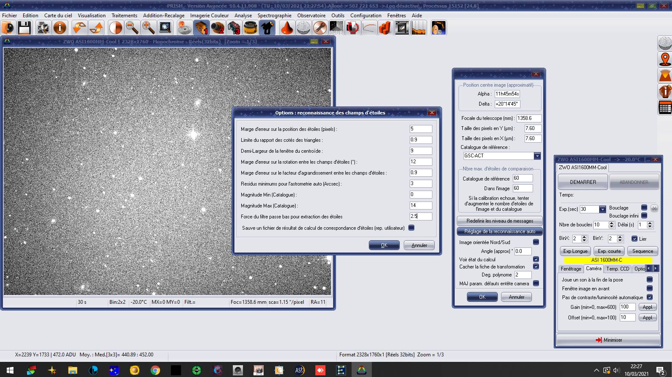Enable saving the star correspondence result file

click(x=411, y=228)
